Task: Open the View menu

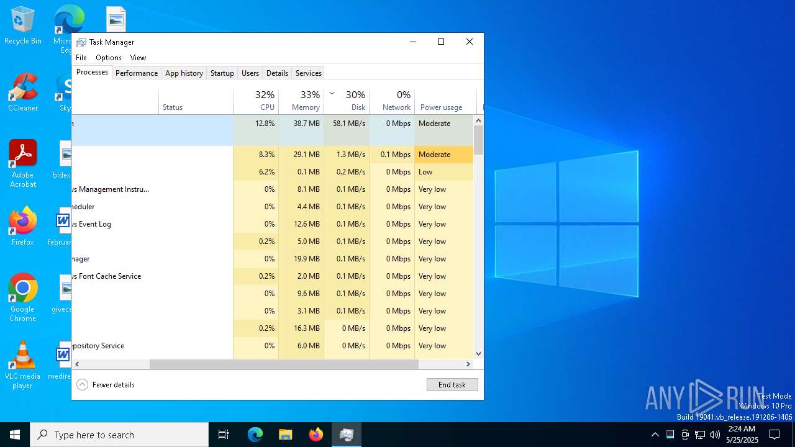Action: pyautogui.click(x=138, y=58)
